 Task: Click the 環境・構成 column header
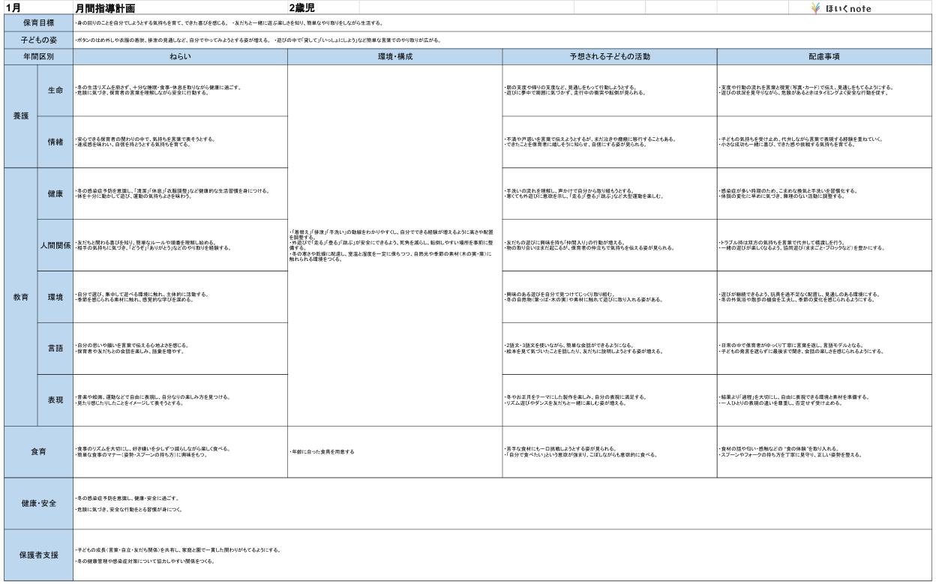click(x=394, y=56)
